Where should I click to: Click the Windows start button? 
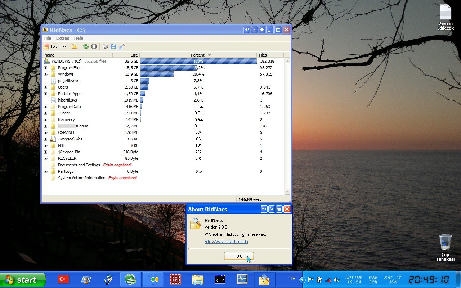[23, 280]
